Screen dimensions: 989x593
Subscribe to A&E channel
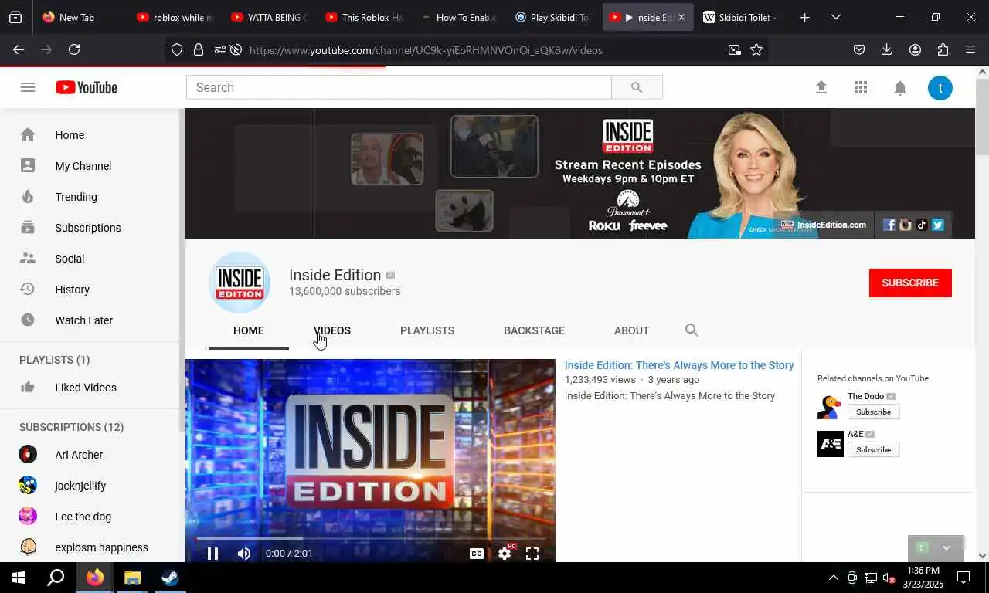[x=873, y=449]
